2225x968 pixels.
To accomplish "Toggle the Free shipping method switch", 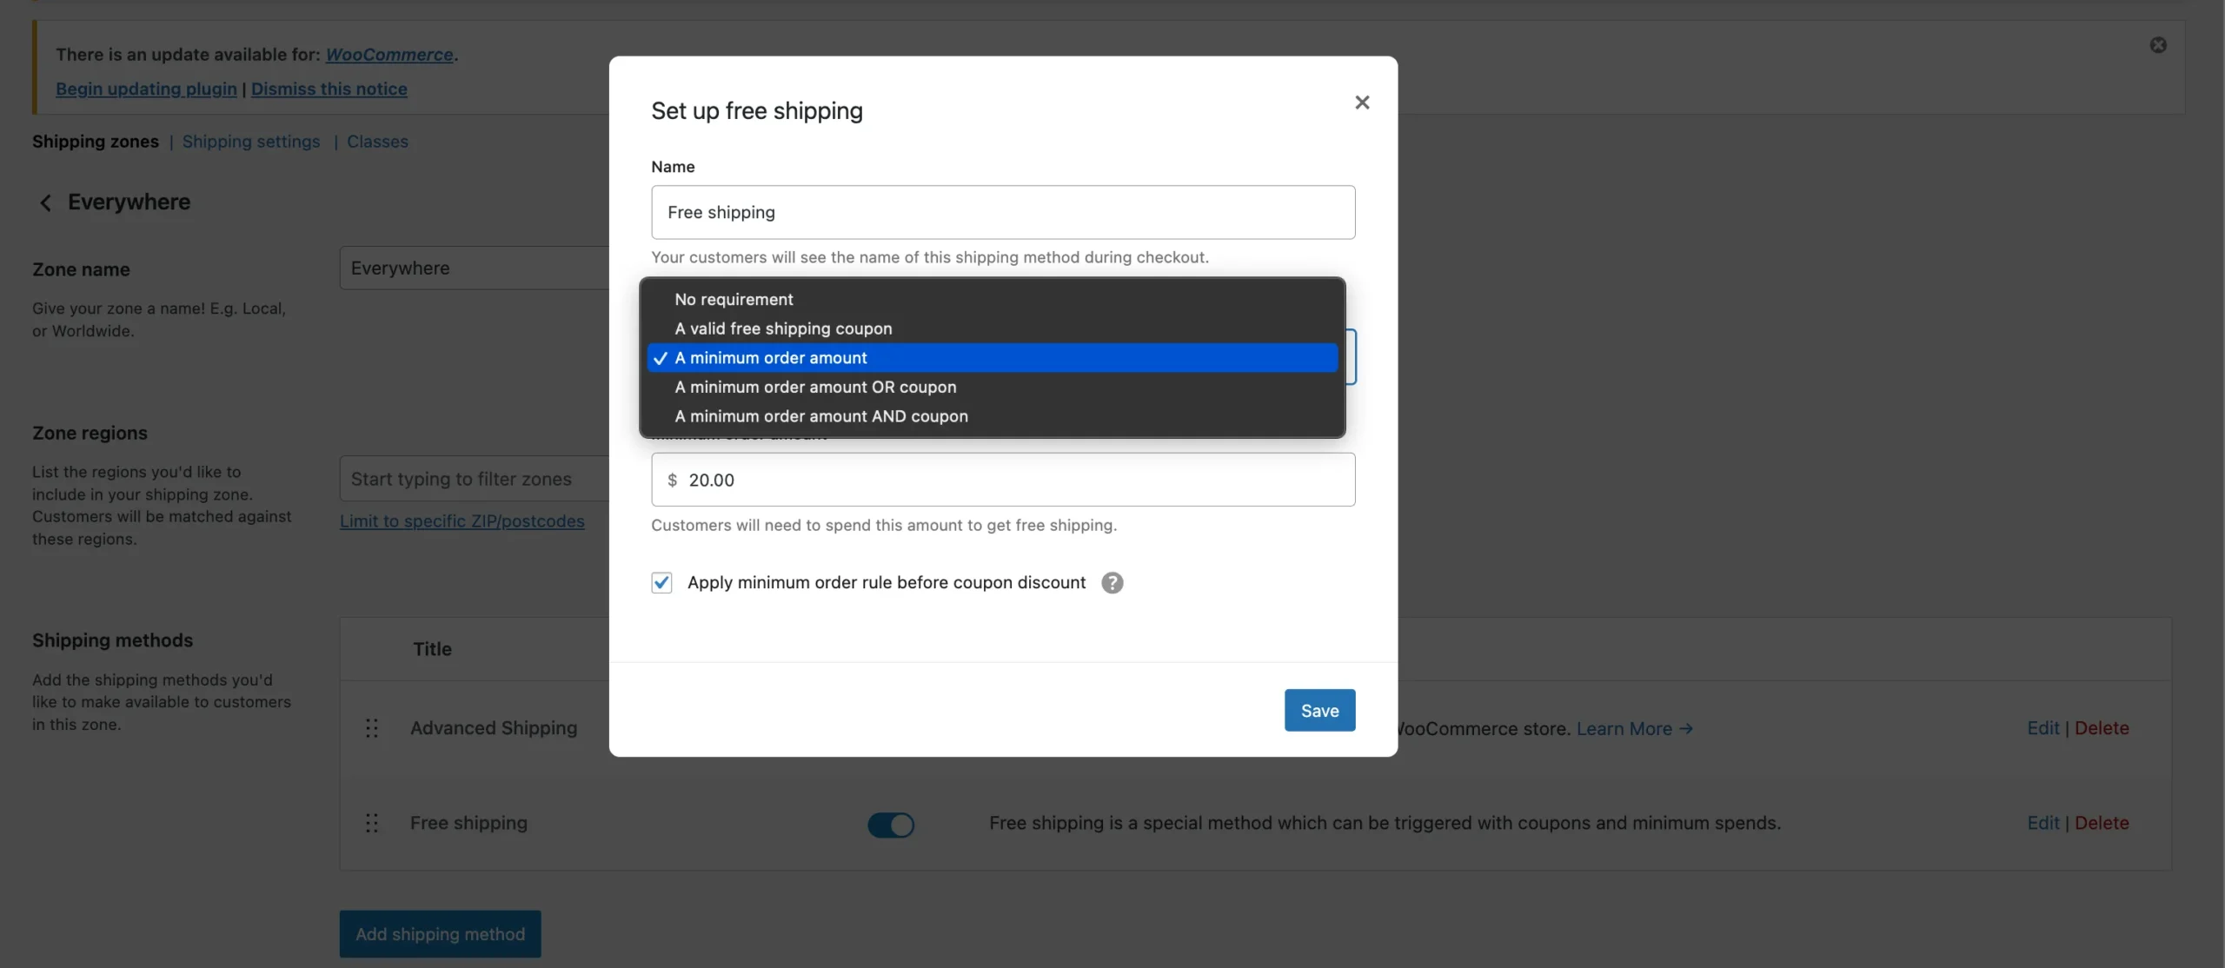I will click(891, 825).
